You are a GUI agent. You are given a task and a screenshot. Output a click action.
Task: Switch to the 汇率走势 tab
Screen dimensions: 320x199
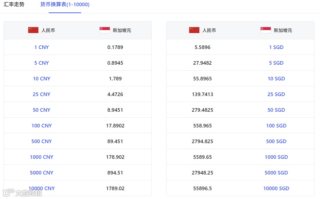pyautogui.click(x=14, y=4)
